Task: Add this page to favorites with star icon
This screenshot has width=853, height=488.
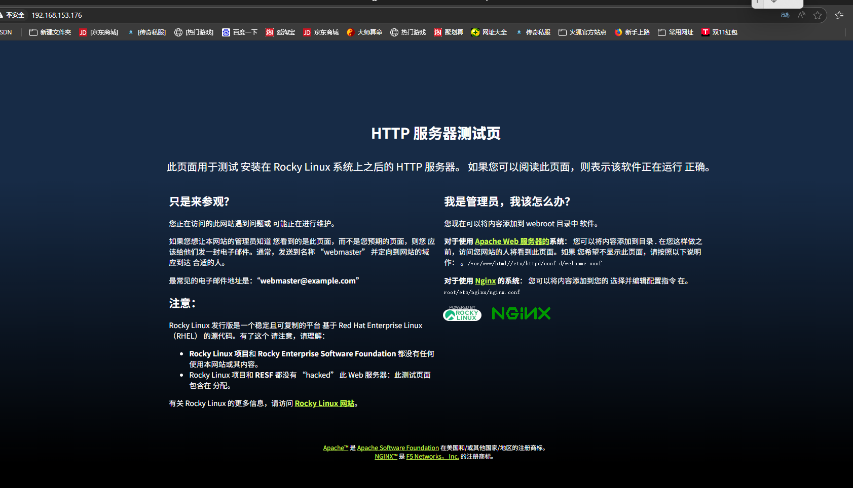Action: click(x=818, y=15)
